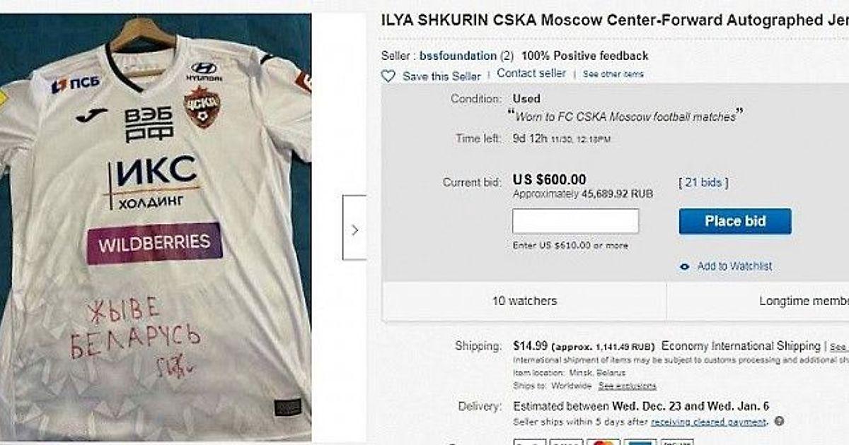This screenshot has height=445, width=849.
Task: Click the Ilya Shkurin listing title
Action: tap(615, 20)
